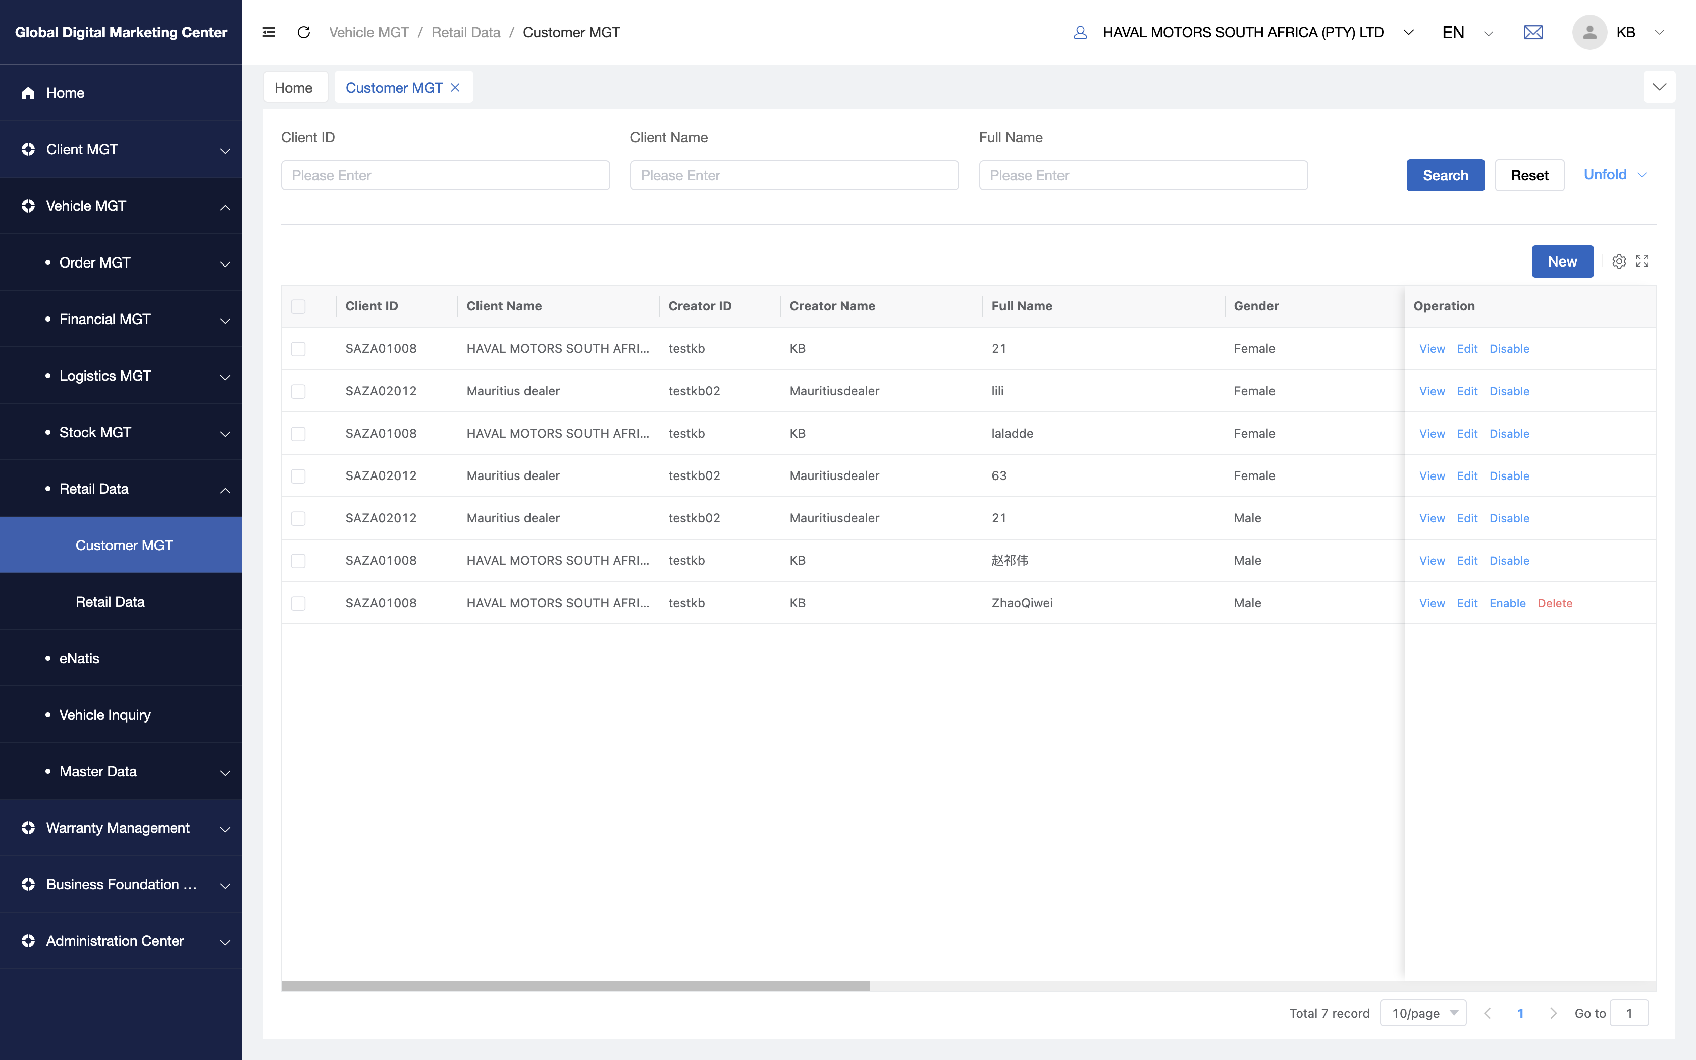Click the Search button
This screenshot has width=1696, height=1060.
1445,175
